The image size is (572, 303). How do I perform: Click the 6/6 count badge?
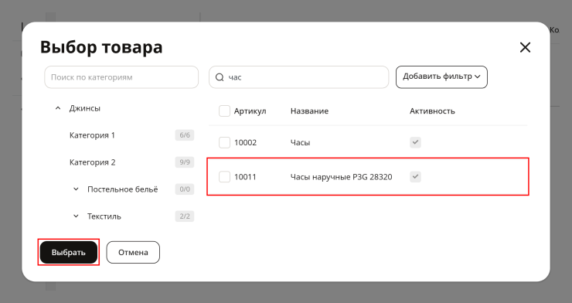185,135
